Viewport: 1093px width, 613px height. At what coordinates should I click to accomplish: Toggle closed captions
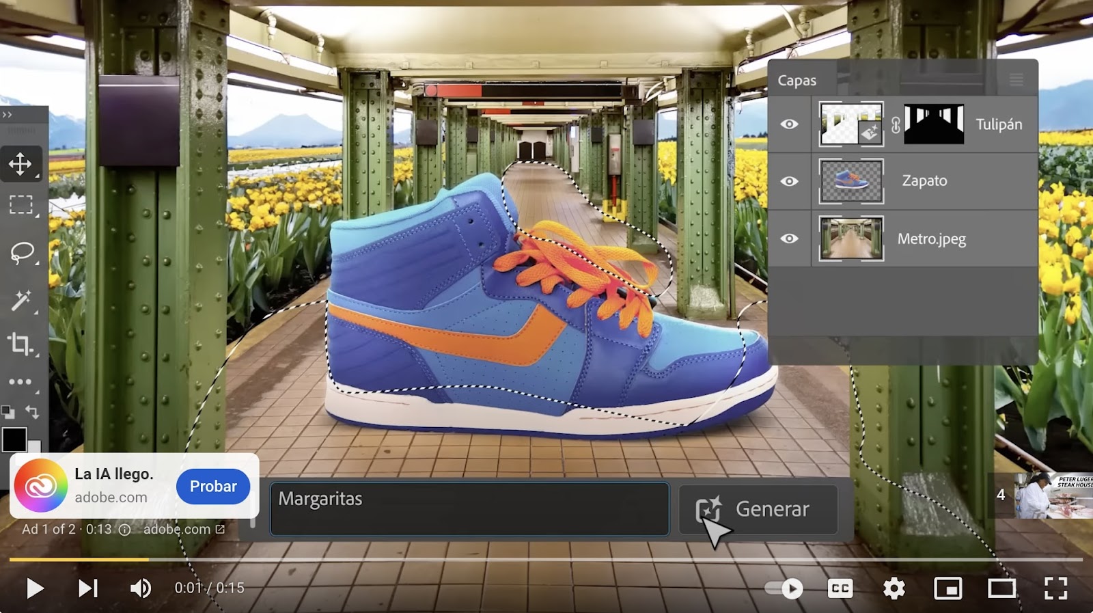click(840, 588)
